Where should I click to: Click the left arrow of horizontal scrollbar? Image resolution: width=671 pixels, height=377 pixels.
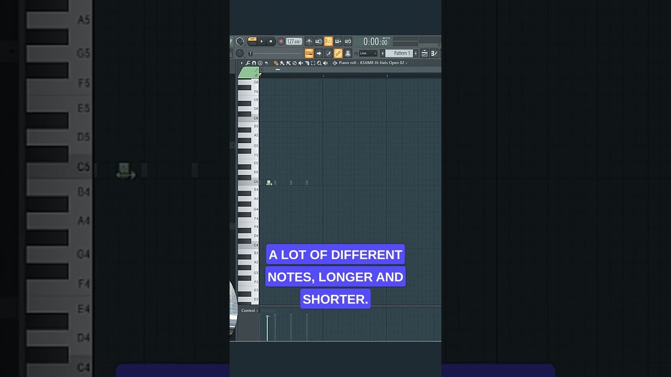[x=262, y=70]
